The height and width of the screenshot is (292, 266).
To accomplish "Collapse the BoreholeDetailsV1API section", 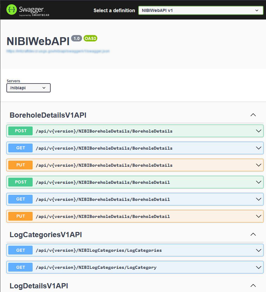I will click(253, 115).
